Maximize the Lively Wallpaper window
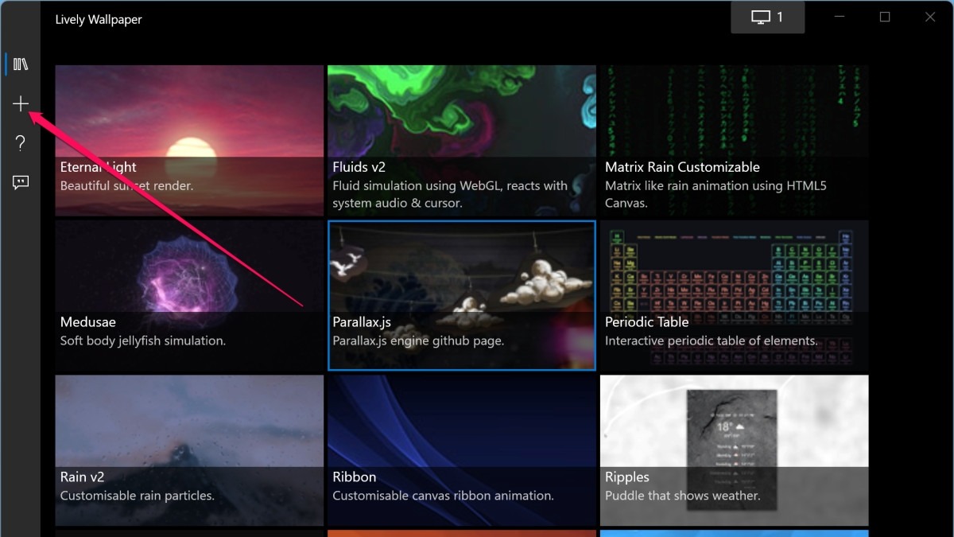This screenshot has height=537, width=954. (885, 17)
